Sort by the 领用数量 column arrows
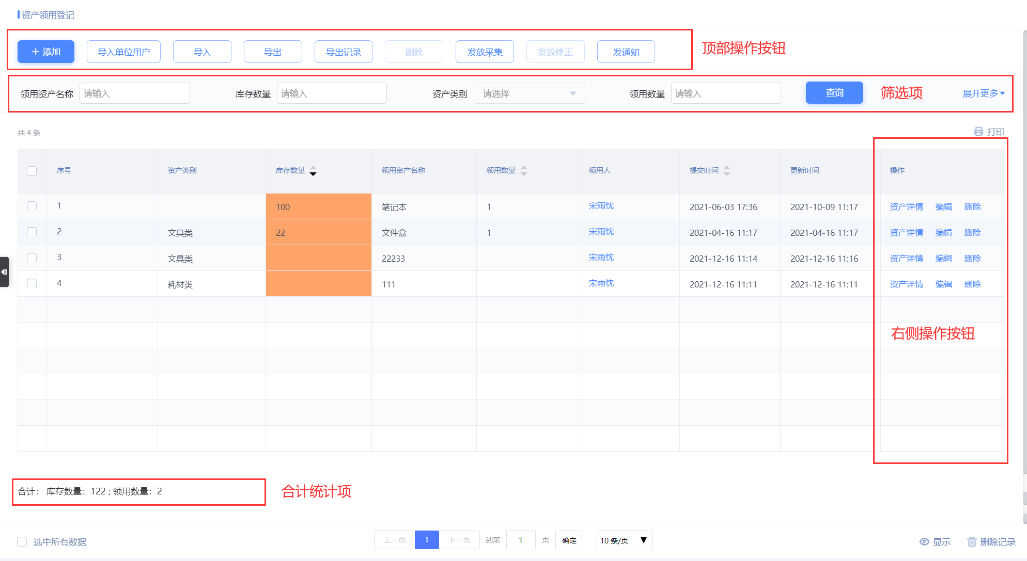Image resolution: width=1027 pixels, height=561 pixels. click(x=524, y=171)
